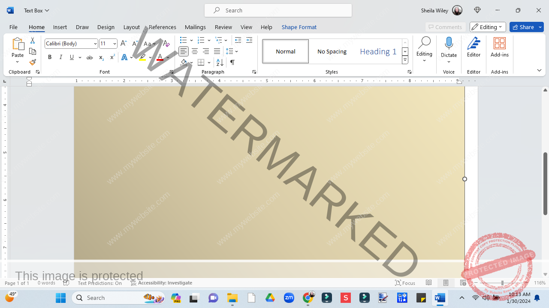Toggle underline formatting
Viewport: 549px width, 308px height.
coord(72,57)
